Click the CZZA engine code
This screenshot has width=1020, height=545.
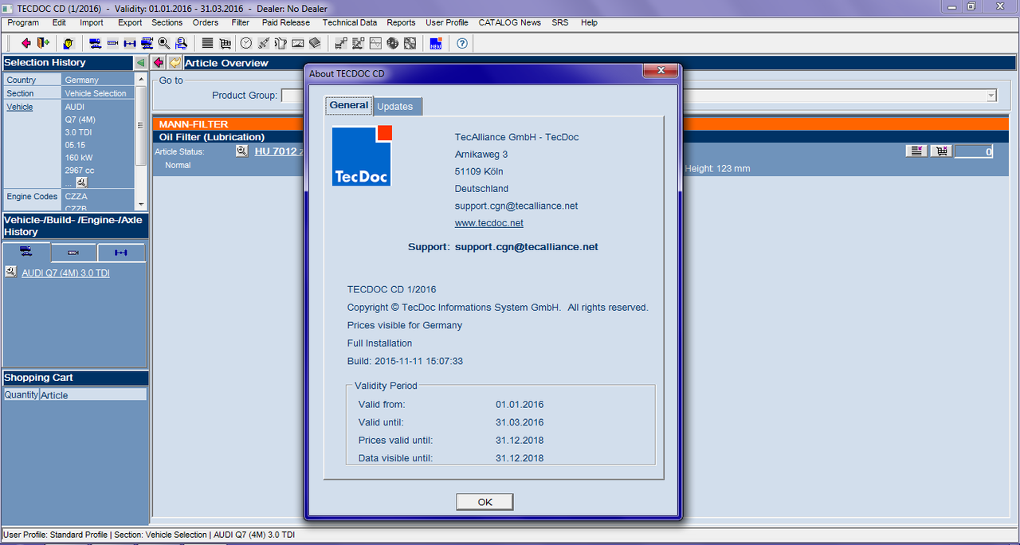(x=76, y=196)
